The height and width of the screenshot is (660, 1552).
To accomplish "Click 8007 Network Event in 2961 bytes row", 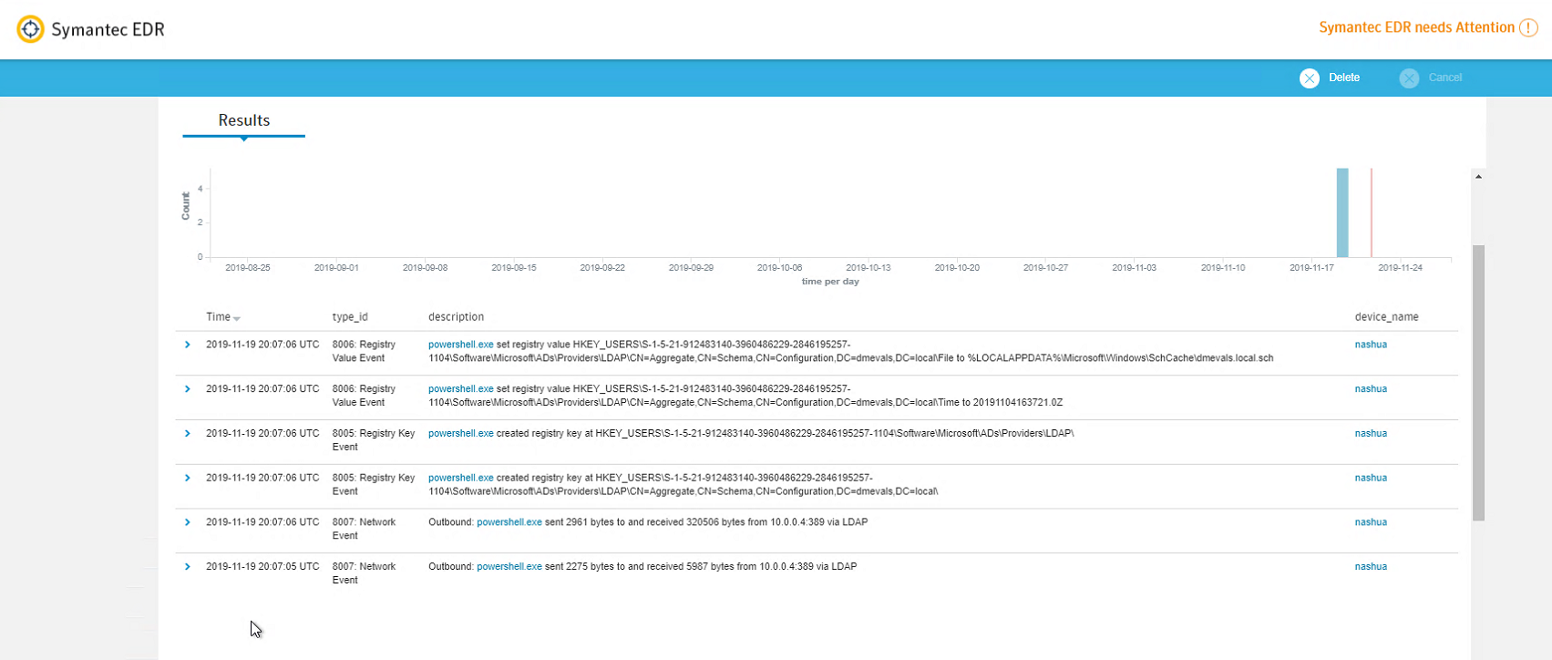I will point(364,529).
